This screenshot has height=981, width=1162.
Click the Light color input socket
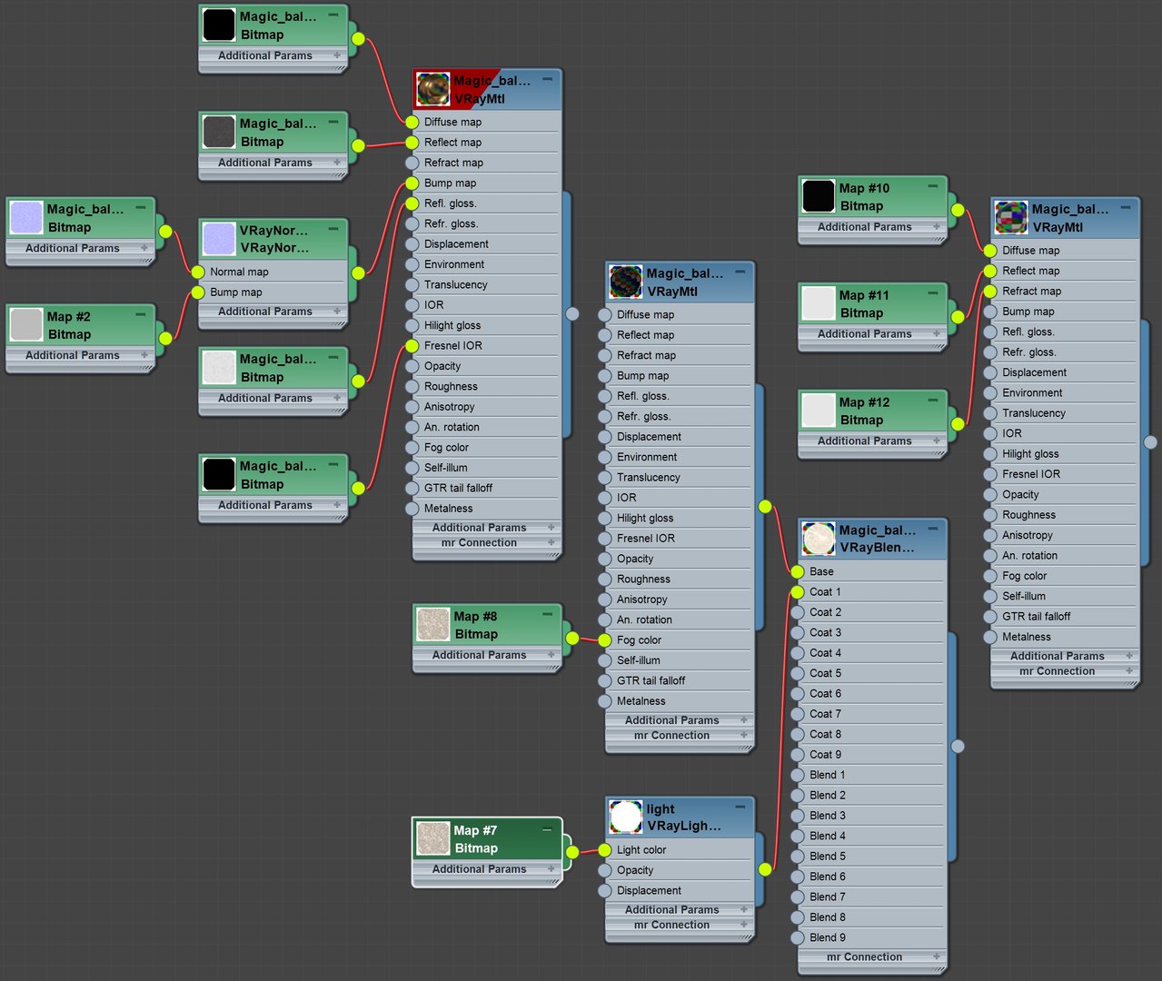pyautogui.click(x=605, y=850)
